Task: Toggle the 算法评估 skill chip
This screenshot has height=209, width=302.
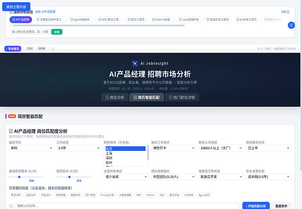Action: [174, 195]
